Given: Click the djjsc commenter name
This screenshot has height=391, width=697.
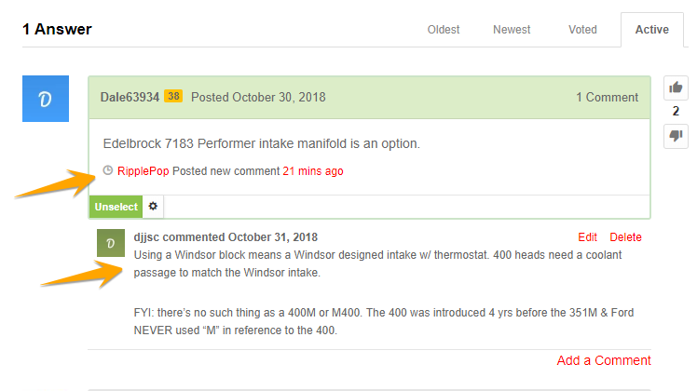Looking at the screenshot, I should (x=146, y=237).
